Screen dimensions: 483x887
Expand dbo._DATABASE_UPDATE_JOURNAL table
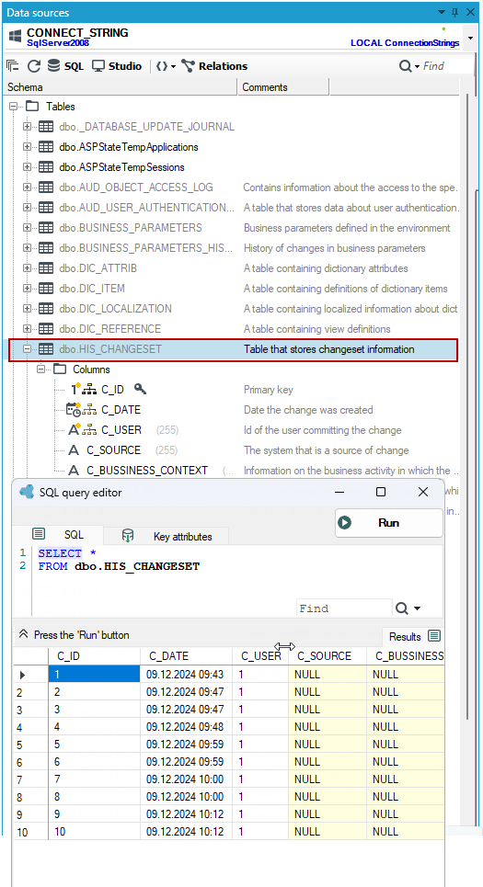[27, 127]
